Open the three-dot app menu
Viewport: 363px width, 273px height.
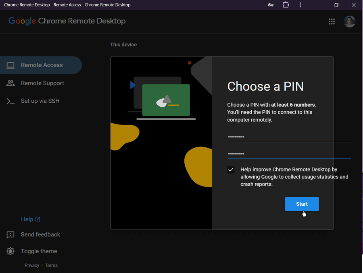pos(300,5)
